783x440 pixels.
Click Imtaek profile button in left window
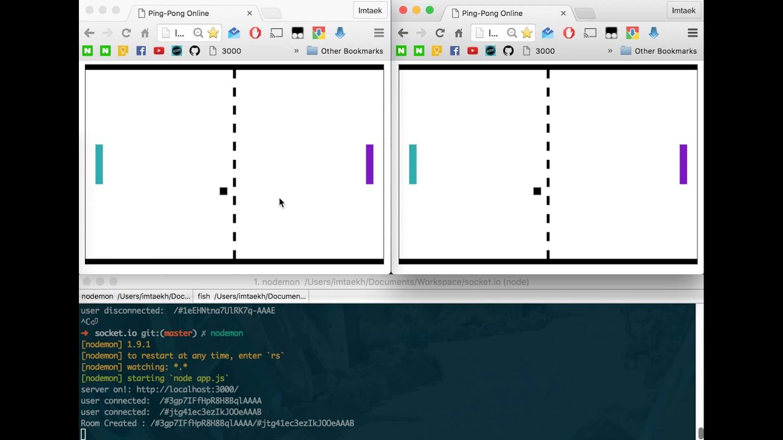tap(369, 10)
